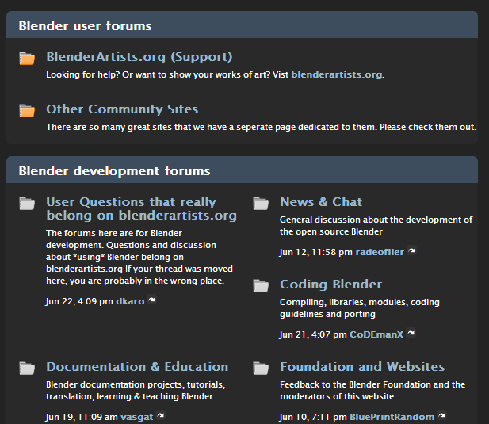The width and height of the screenshot is (489, 424).
Task: Click the folder icon beside User Questions forum
Action: pos(27,204)
